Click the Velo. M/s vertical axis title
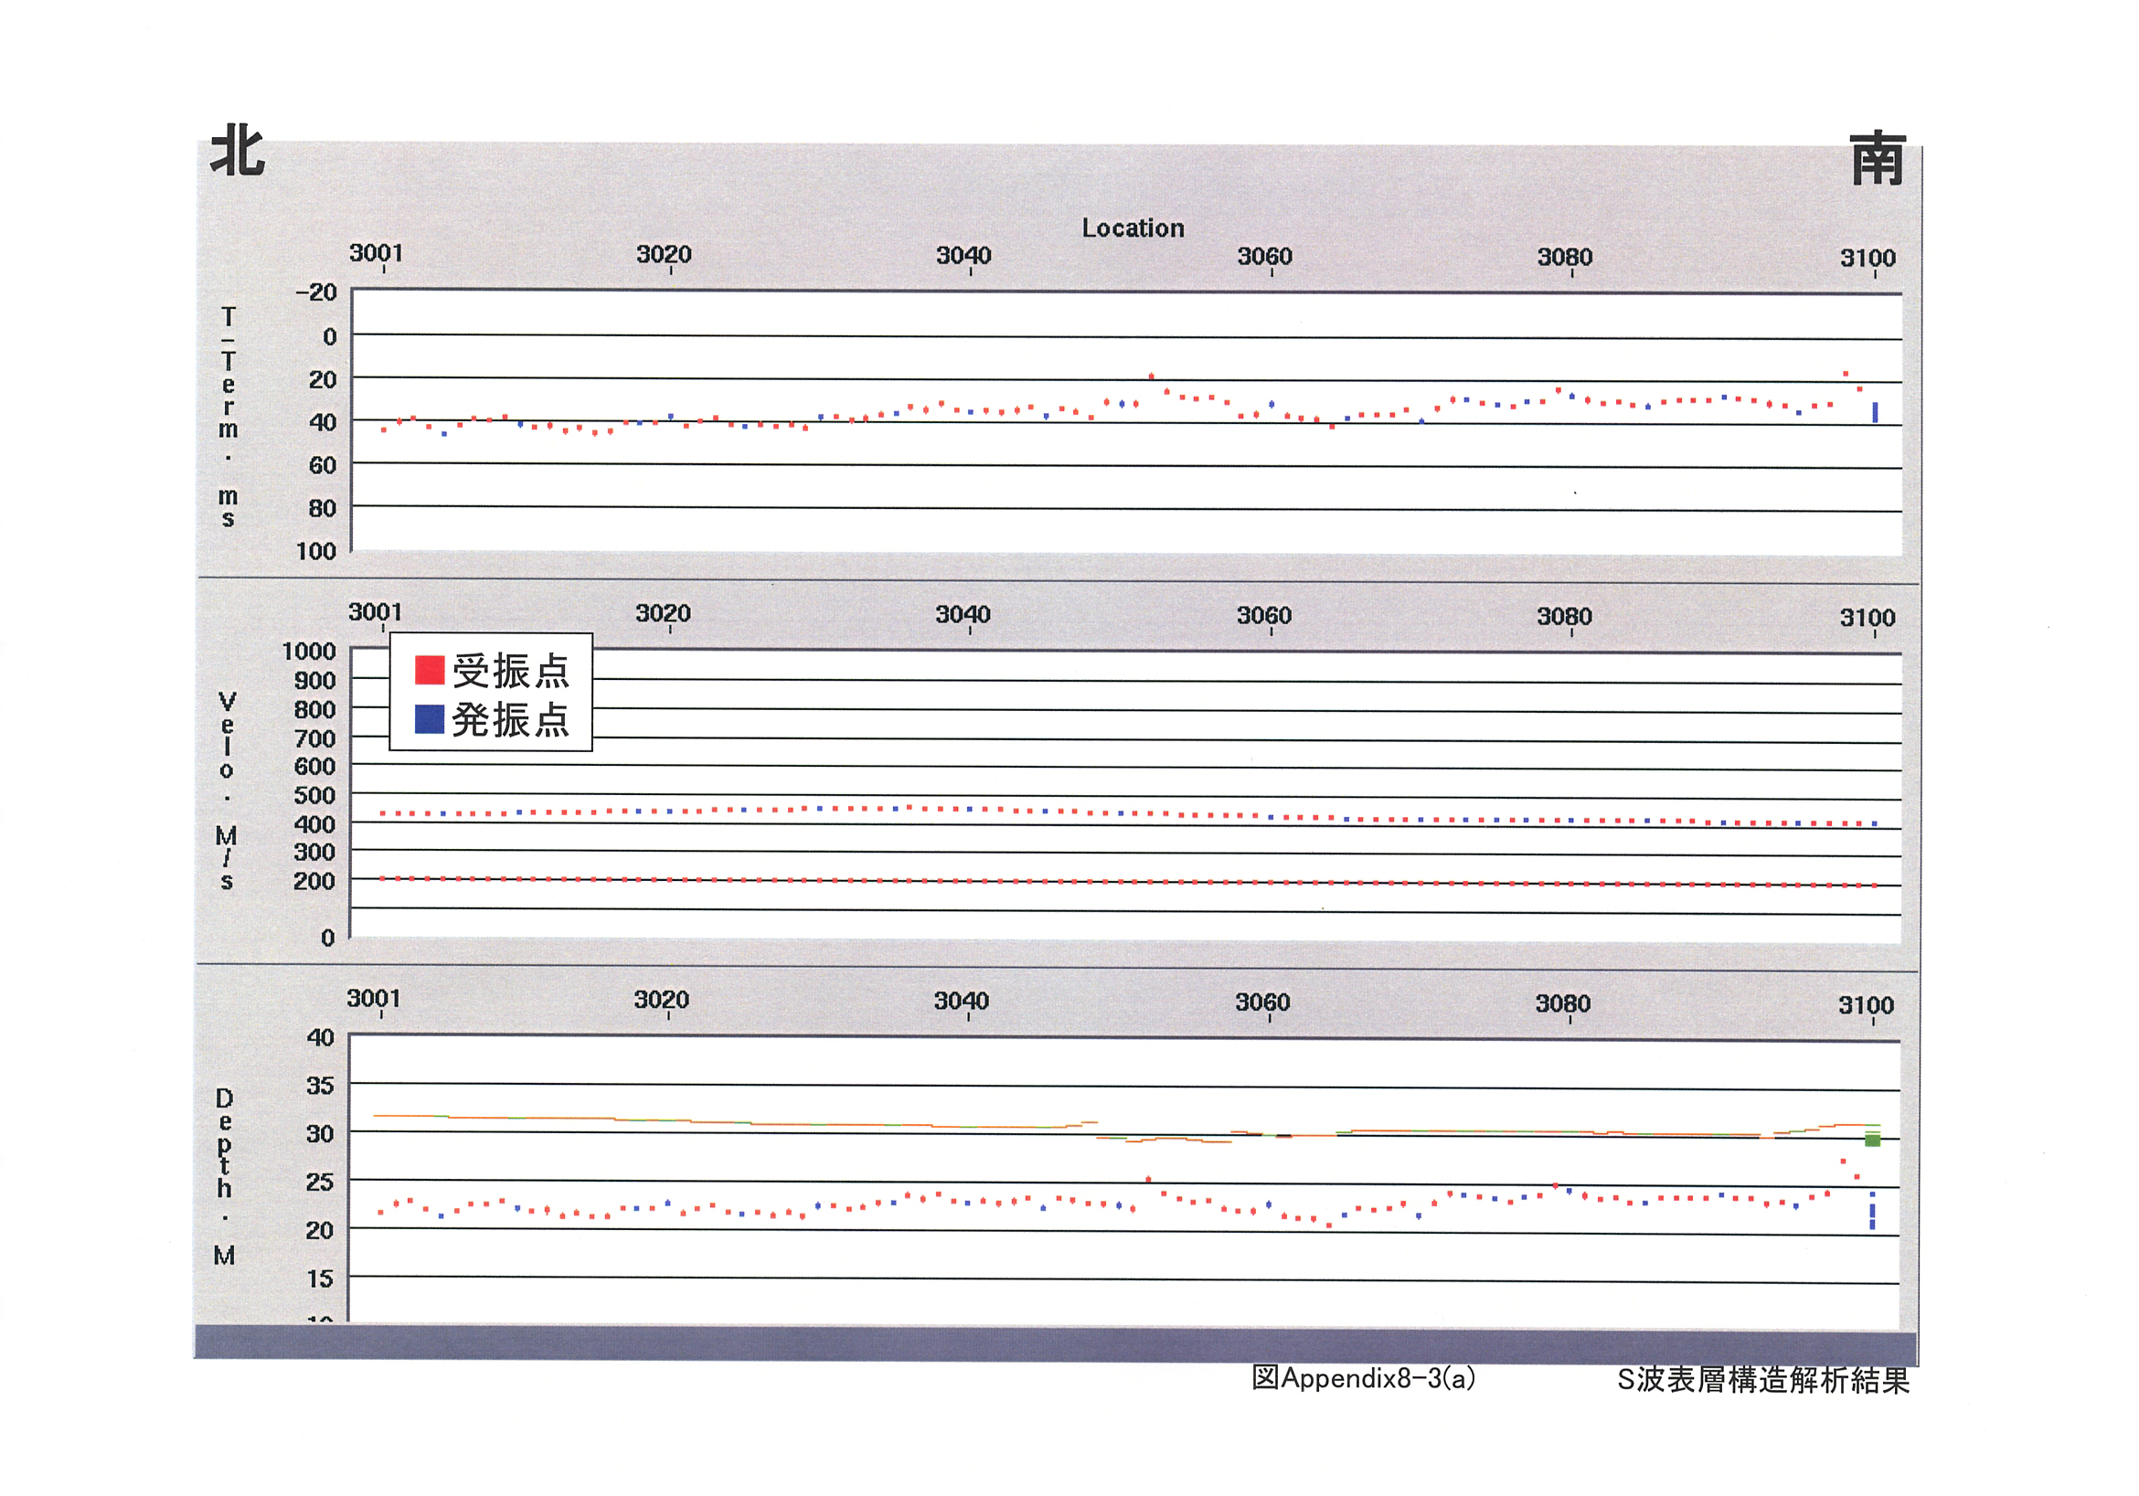This screenshot has width=2139, height=1496. [x=227, y=790]
